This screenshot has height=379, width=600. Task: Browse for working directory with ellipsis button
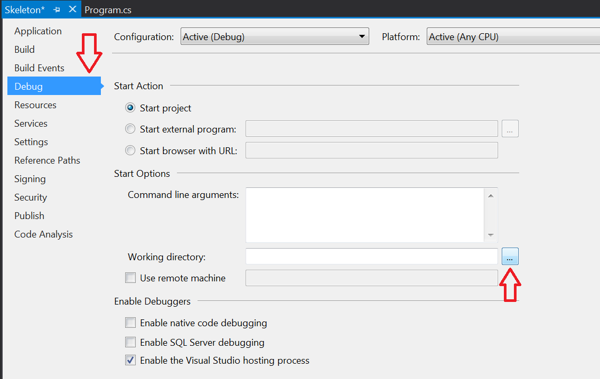coord(510,256)
